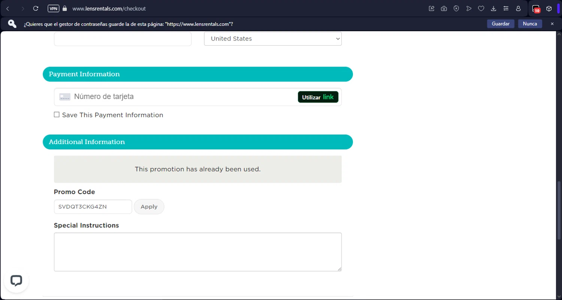Dismiss the password manager prompt
This screenshot has height=300, width=562.
pos(552,24)
